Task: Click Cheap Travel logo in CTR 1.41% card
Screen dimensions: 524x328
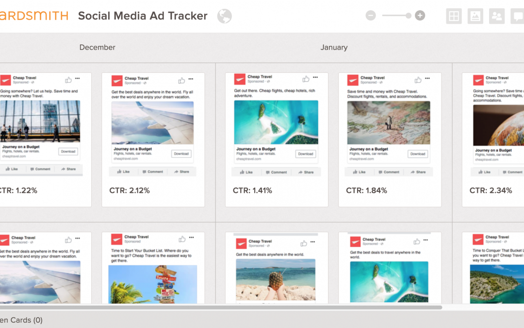Action: pyautogui.click(x=240, y=79)
